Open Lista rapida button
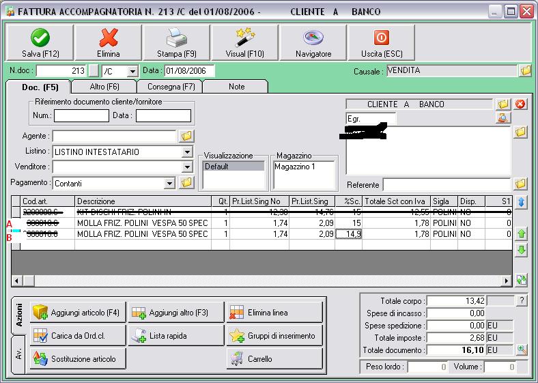 pyautogui.click(x=176, y=335)
